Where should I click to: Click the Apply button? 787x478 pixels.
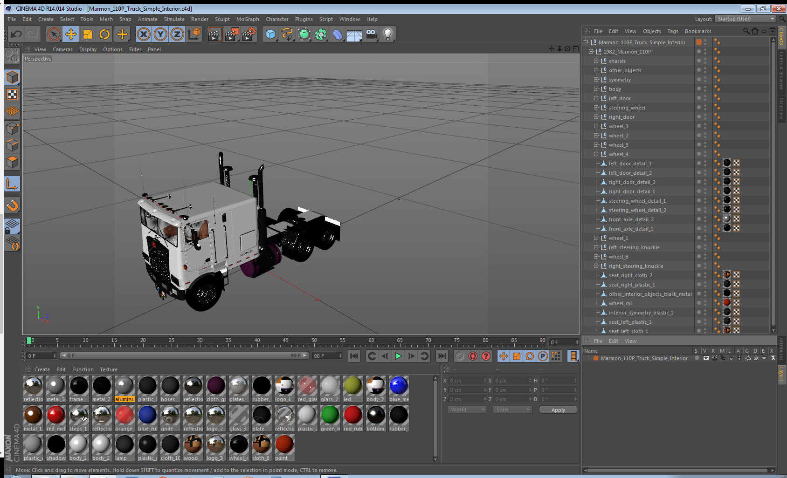pyautogui.click(x=558, y=410)
